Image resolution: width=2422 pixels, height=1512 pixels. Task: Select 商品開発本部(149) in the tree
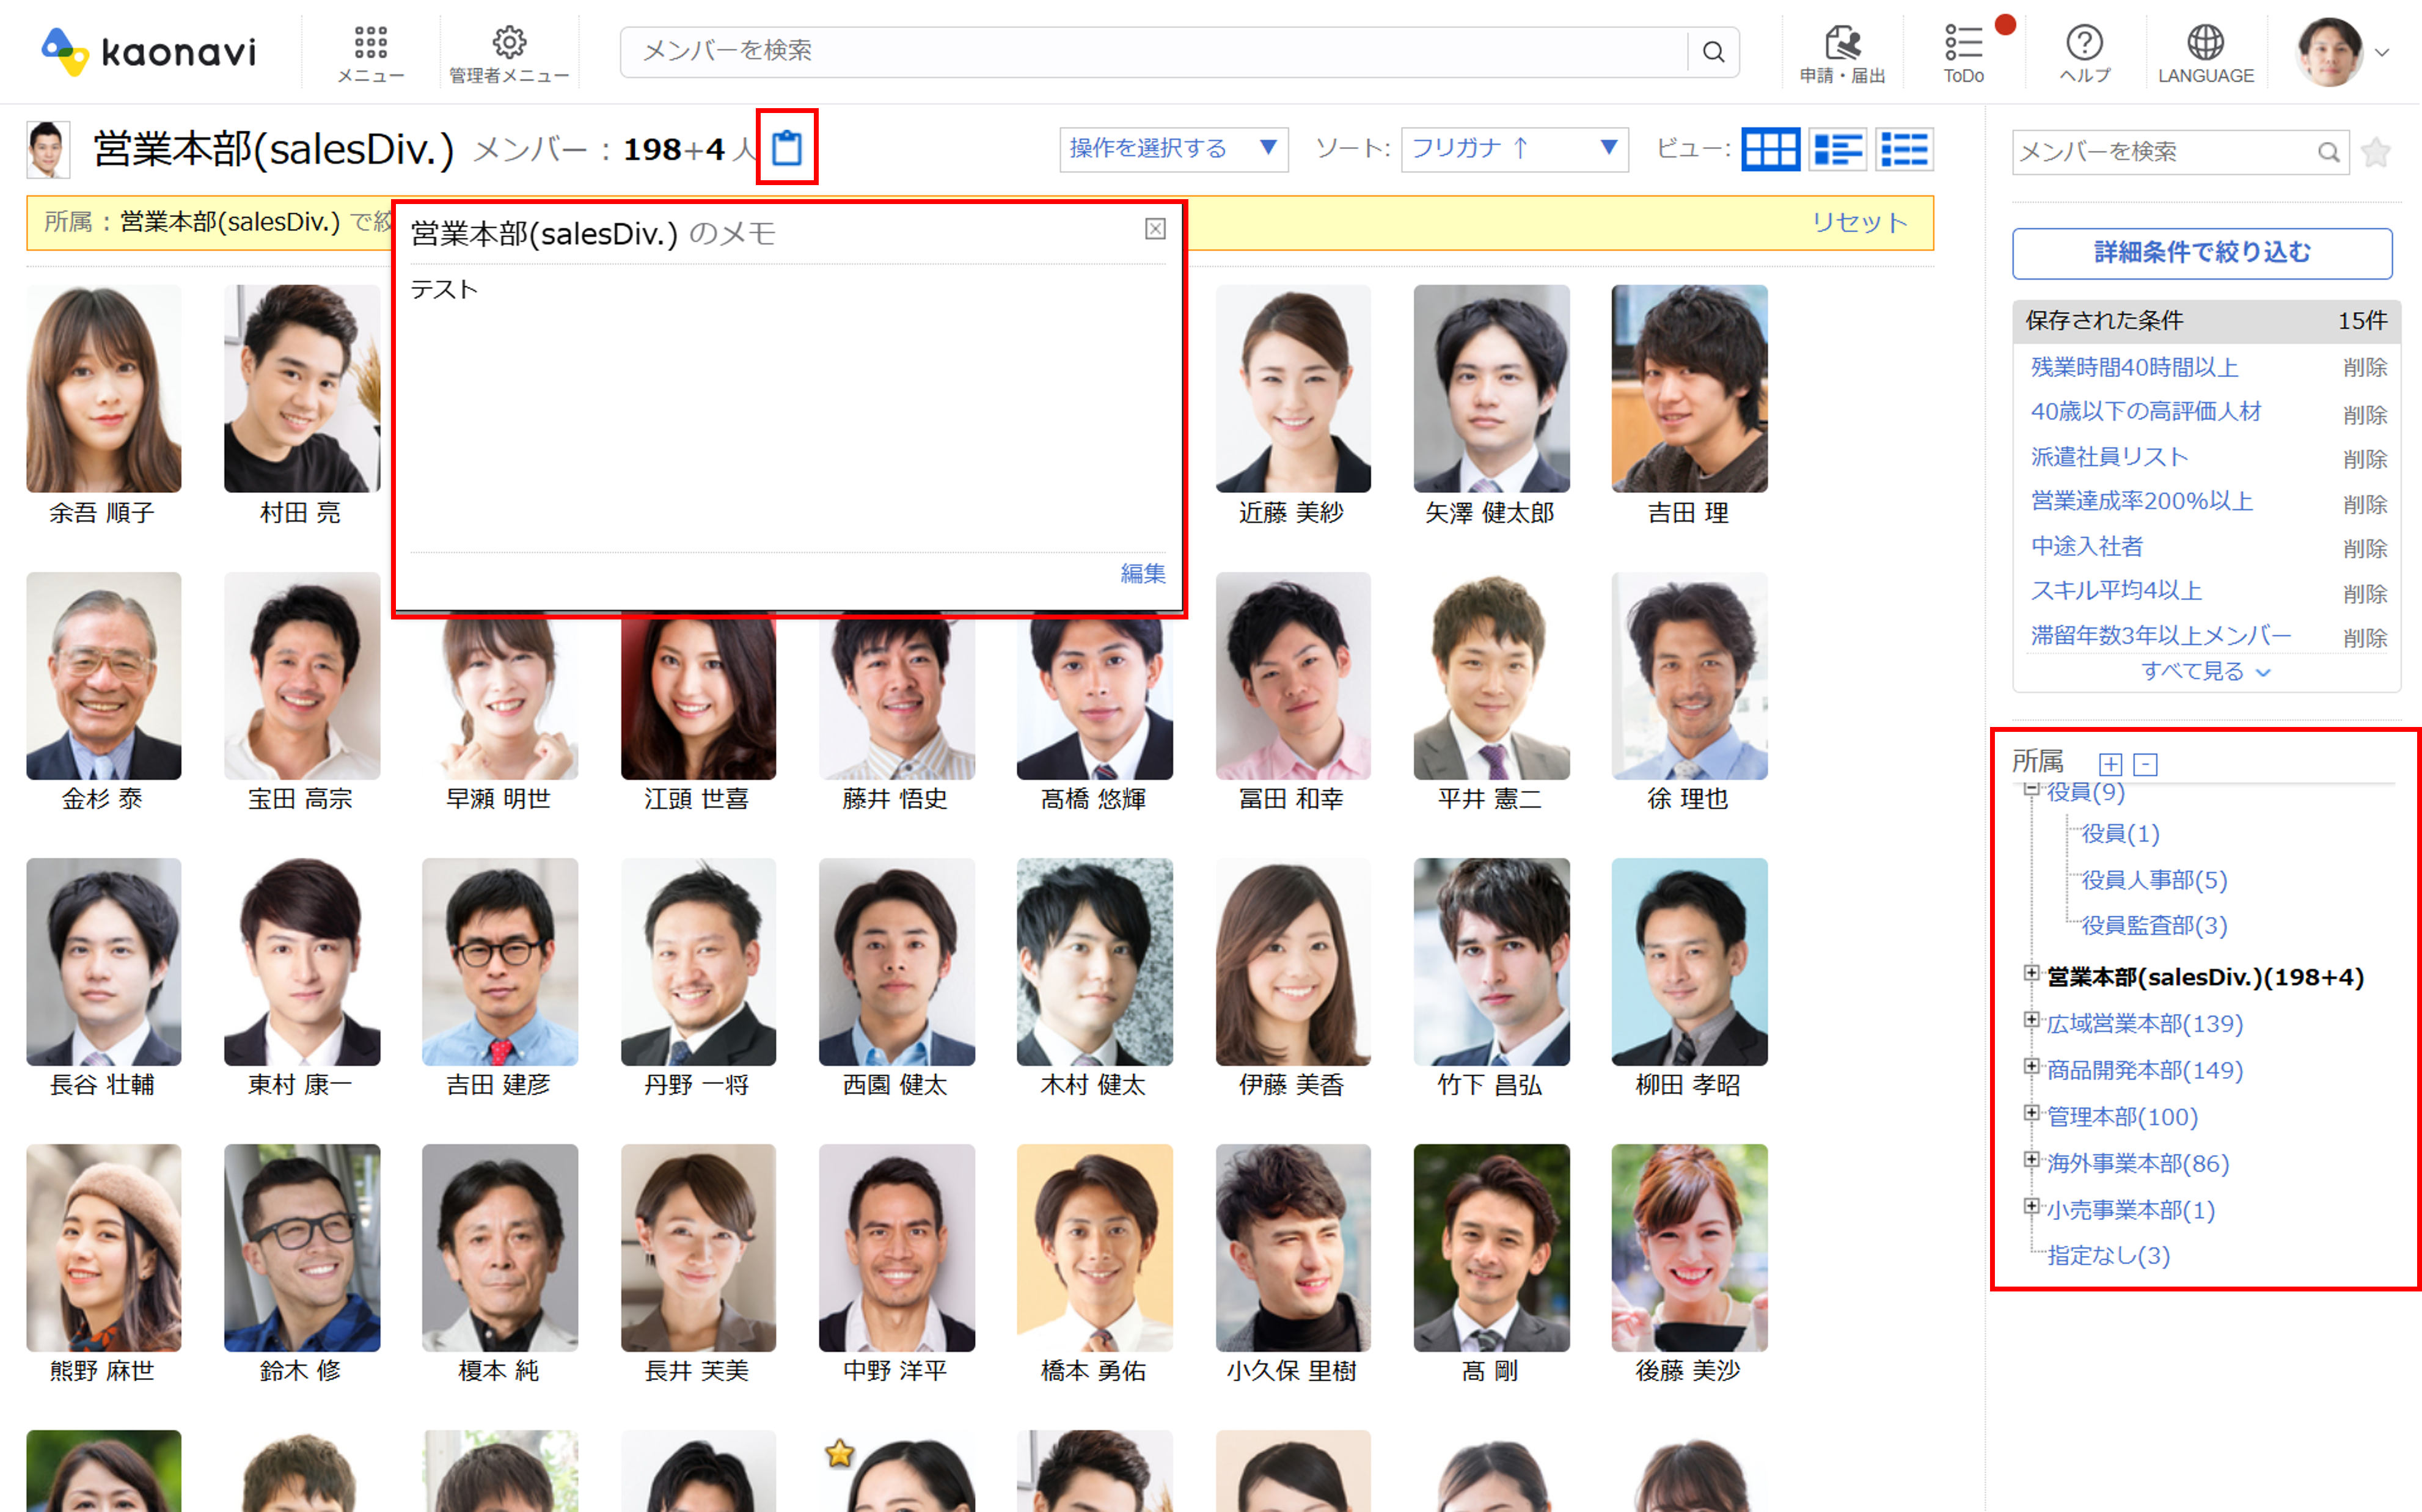(x=2144, y=1070)
